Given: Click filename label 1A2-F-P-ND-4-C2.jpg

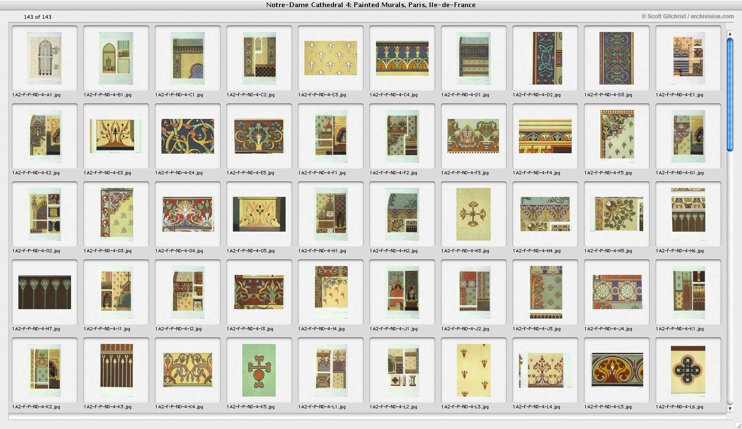Looking at the screenshot, I should (x=251, y=95).
